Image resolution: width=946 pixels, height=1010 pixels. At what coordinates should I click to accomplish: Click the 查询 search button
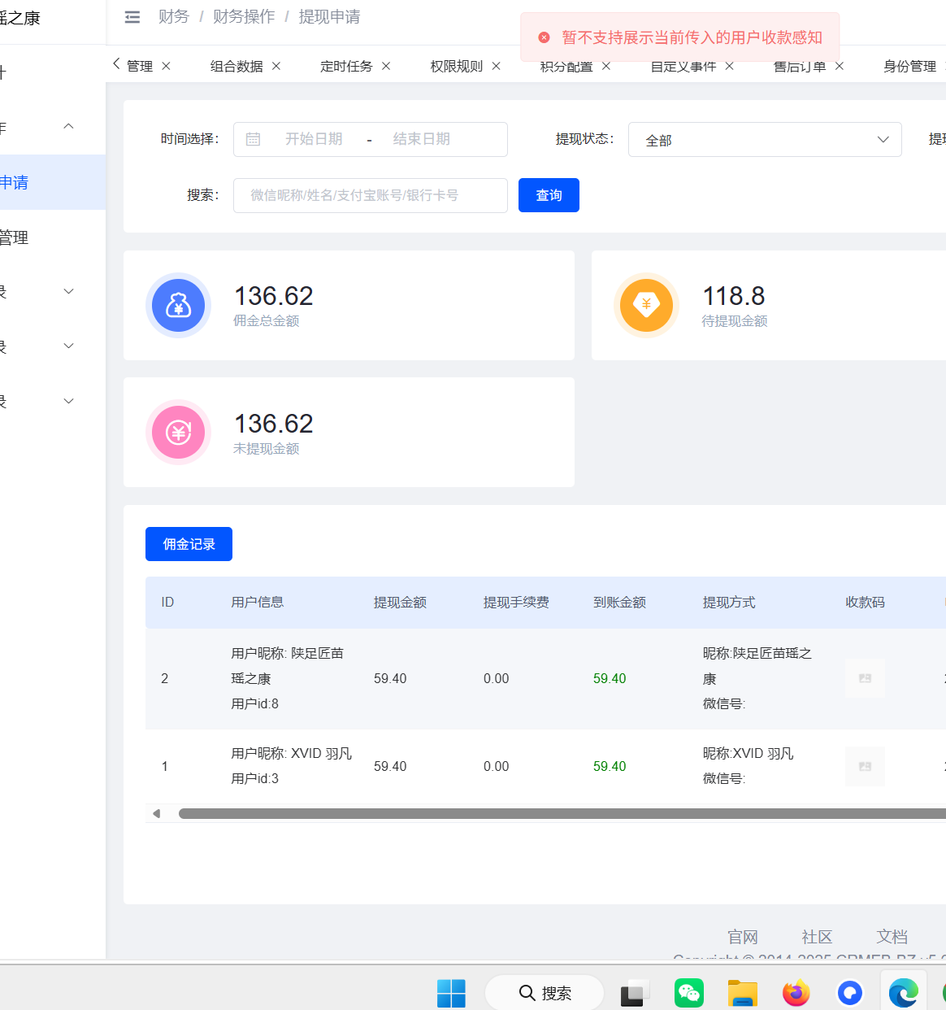click(549, 195)
